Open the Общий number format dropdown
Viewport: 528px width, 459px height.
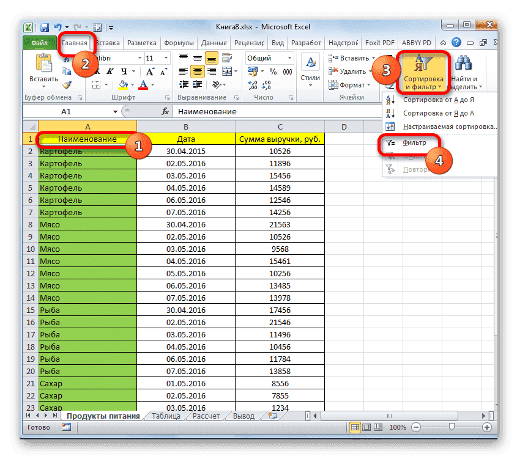tap(289, 59)
